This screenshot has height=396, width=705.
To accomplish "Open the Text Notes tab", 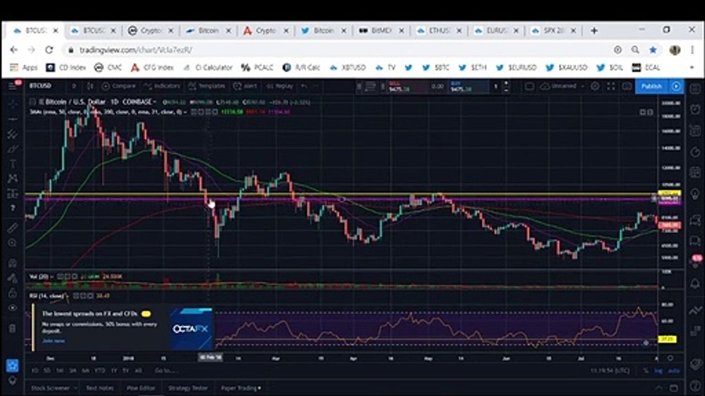I will coord(100,388).
